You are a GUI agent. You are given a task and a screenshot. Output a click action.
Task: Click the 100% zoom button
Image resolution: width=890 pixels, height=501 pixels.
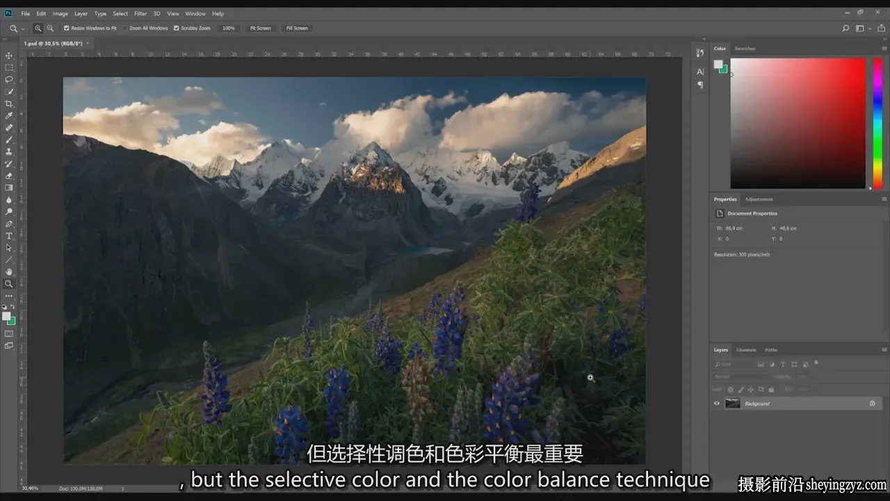[x=228, y=29]
